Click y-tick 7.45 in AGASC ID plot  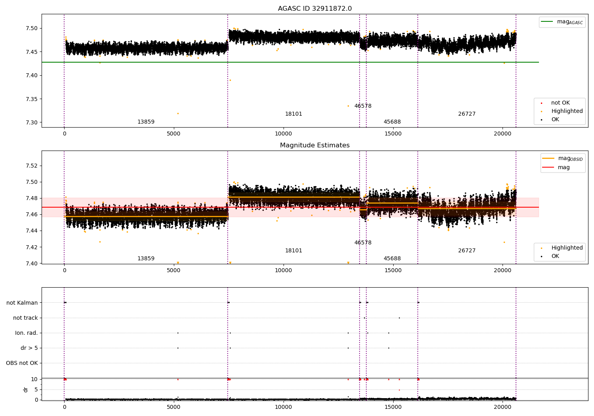pyautogui.click(x=31, y=52)
